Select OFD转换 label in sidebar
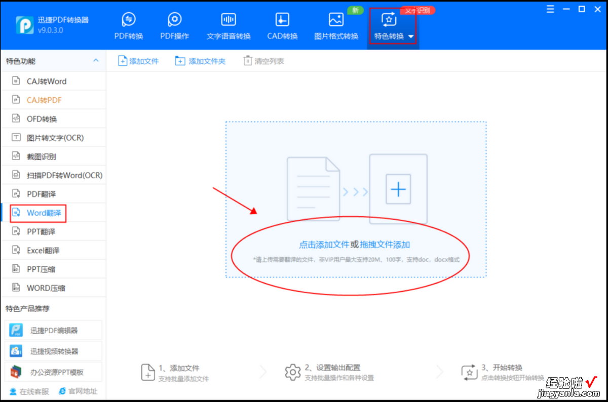This screenshot has width=608, height=402. coord(42,118)
